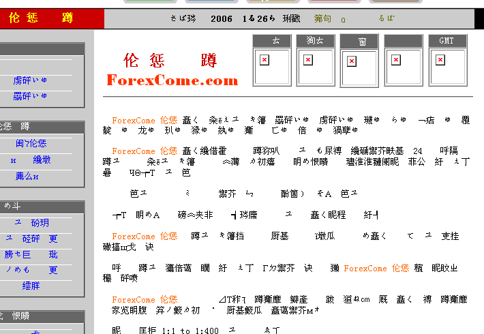Click the broken image under the 去 header
The image size is (484, 334).
pos(264,59)
